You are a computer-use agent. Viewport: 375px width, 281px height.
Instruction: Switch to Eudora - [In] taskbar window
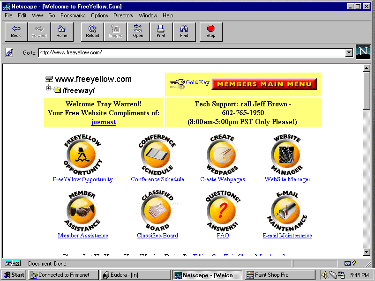135,275
